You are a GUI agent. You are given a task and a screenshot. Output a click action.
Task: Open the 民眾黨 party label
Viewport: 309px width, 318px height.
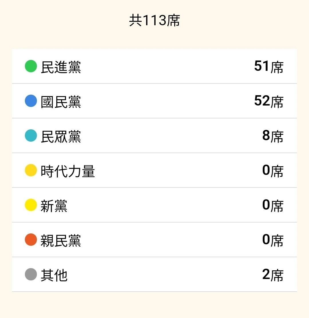[61, 136]
